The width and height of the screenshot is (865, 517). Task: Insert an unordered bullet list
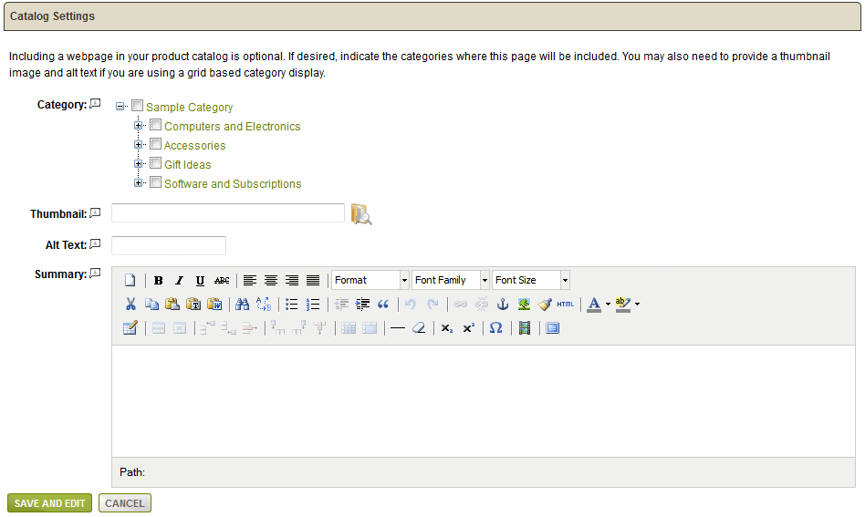pyautogui.click(x=291, y=304)
